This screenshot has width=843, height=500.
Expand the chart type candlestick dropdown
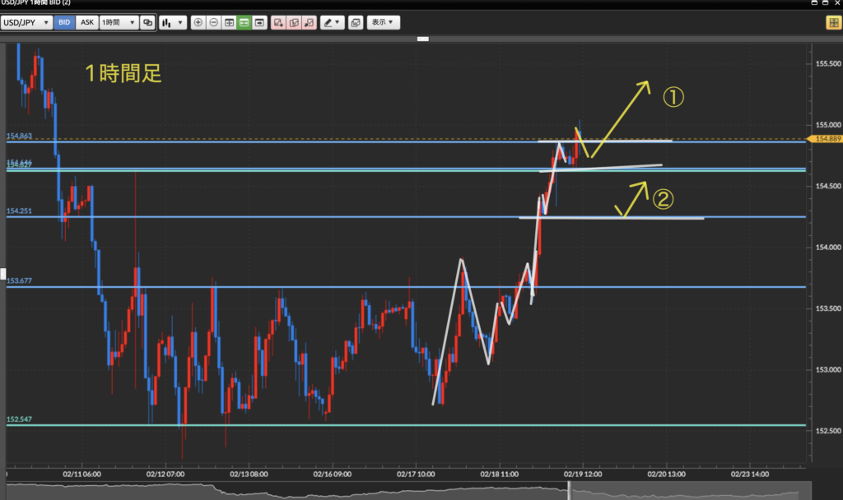click(173, 23)
